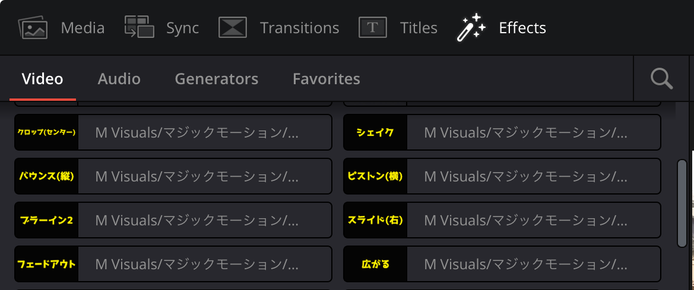This screenshot has height=290, width=694.
Task: Open the Generators tab
Action: (x=217, y=79)
